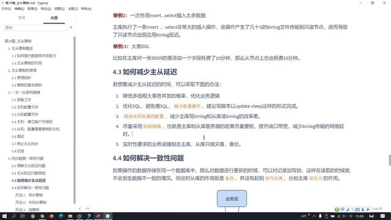The height and width of the screenshot is (220, 391).
Task: Open Microsoft Edge from the taskbar
Action: tap(61, 216)
